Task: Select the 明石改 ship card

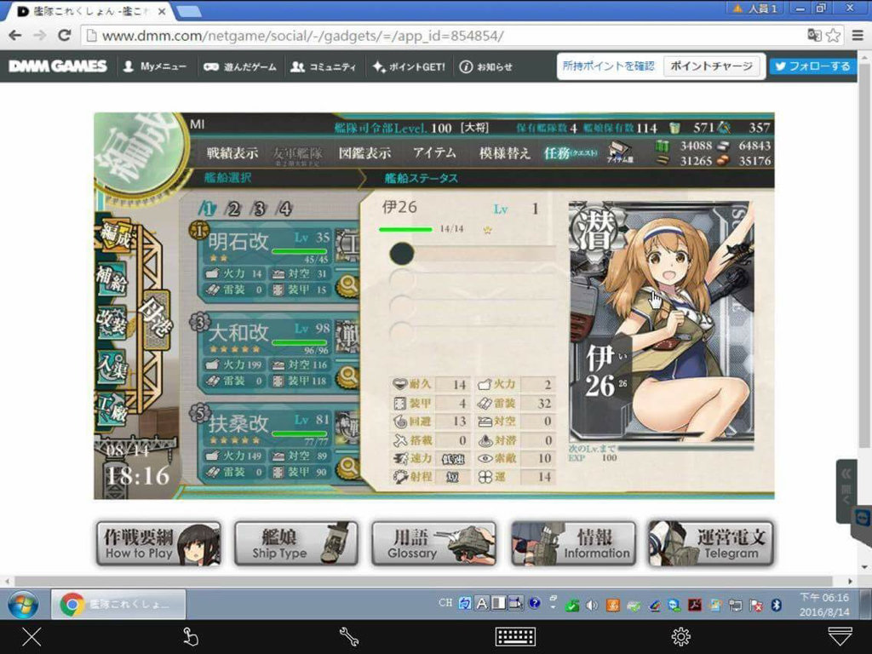Action: (277, 261)
